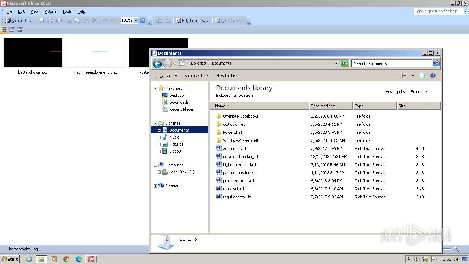
Task: Switch to Single Picture view in Picture Manager
Action: coord(20,30)
